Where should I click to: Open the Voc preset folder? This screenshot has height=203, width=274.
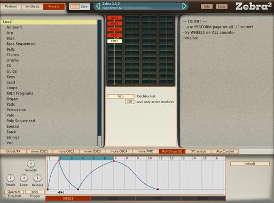click(10, 143)
